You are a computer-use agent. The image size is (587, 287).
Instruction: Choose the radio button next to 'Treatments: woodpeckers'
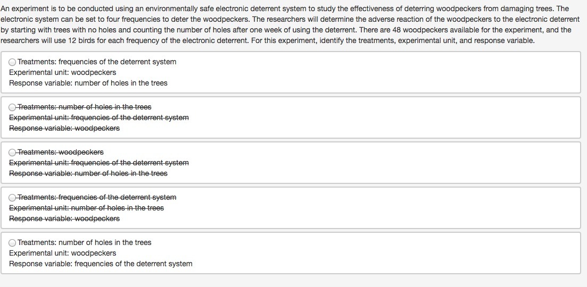13,152
